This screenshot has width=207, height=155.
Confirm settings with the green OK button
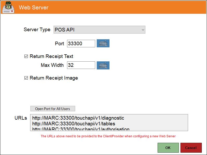[x=168, y=148]
